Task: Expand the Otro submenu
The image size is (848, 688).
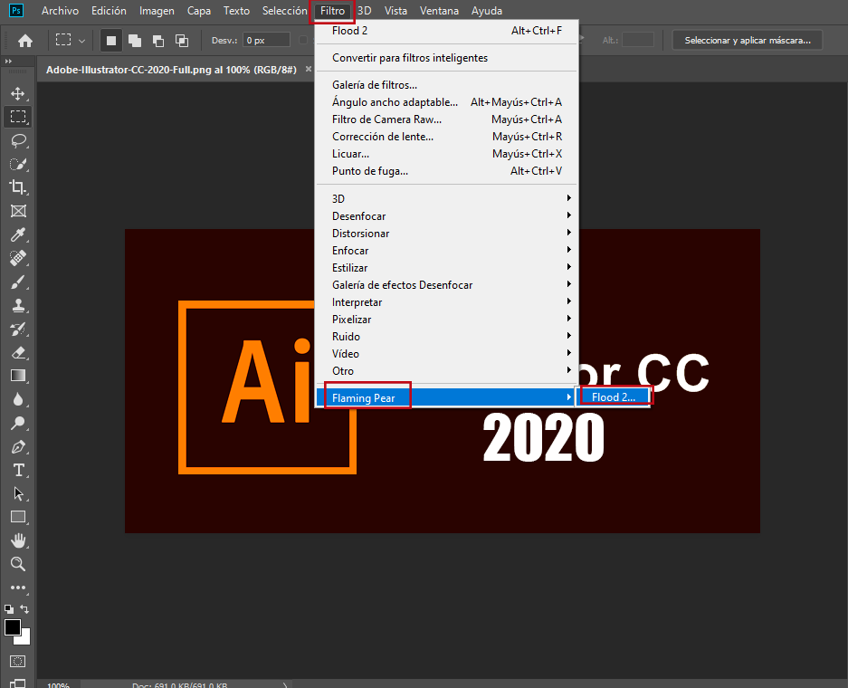Action: 446,371
